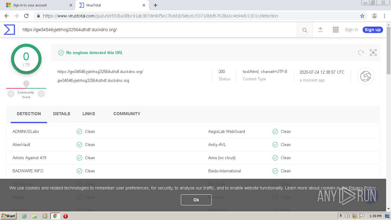Click browser back arrow
Screen dimensions: 391x220
tap(7, 16)
